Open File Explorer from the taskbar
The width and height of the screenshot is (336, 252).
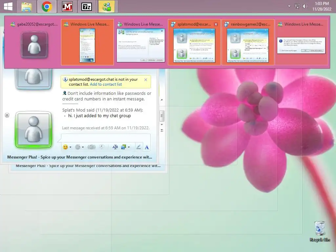(x=27, y=7)
